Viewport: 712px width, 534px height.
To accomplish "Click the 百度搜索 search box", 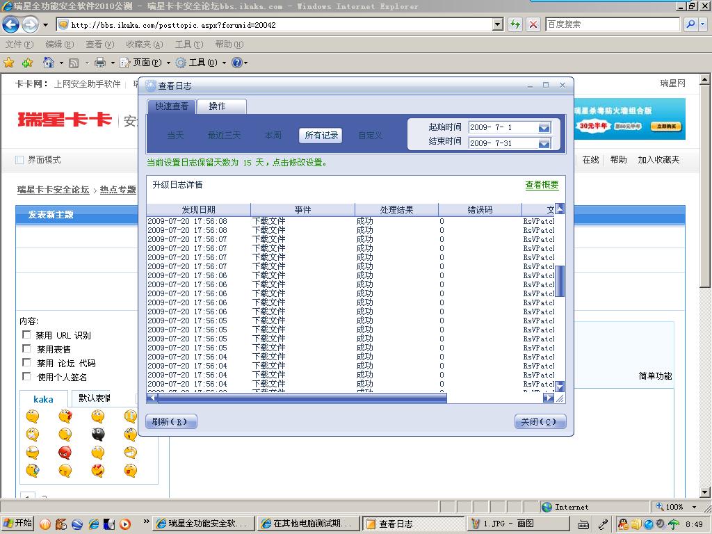I will tap(612, 24).
